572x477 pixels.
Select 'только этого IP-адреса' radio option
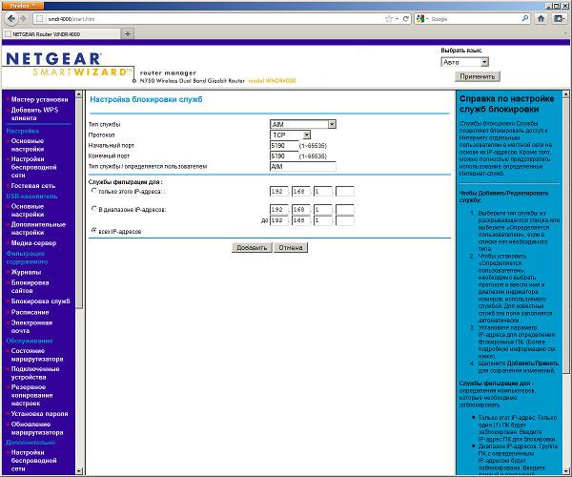click(93, 190)
